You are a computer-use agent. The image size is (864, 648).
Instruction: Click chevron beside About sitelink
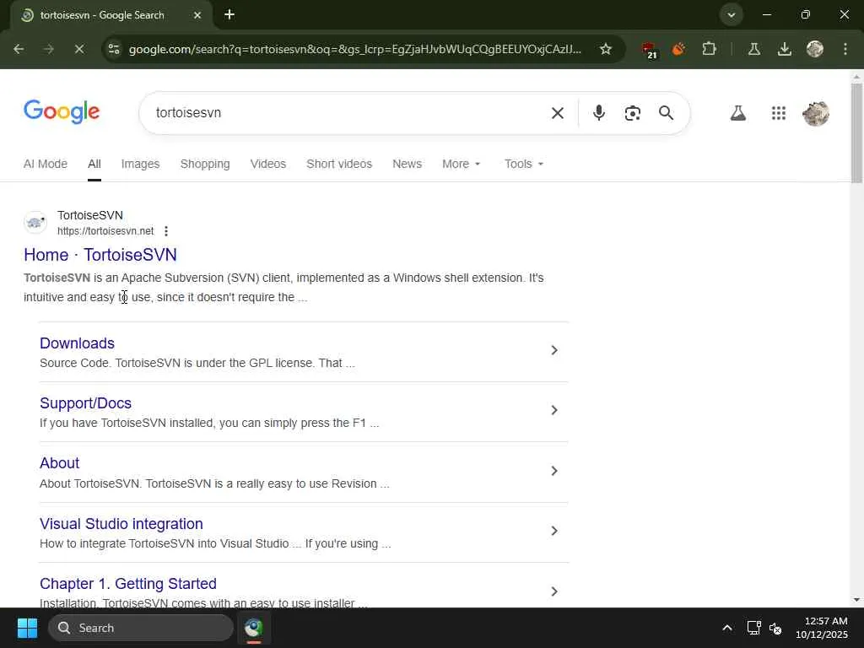554,471
